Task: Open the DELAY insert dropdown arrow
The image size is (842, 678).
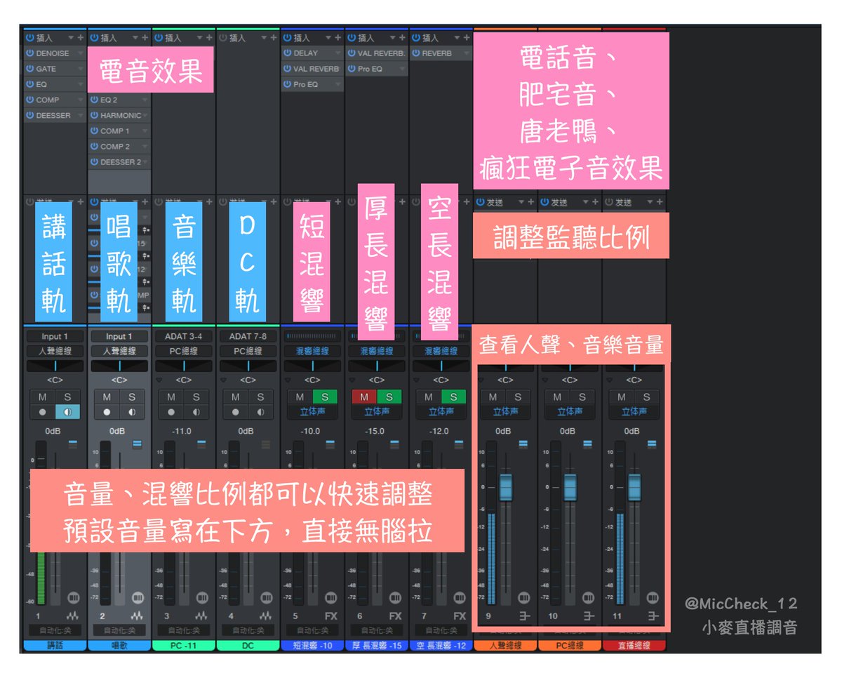Action: point(338,53)
